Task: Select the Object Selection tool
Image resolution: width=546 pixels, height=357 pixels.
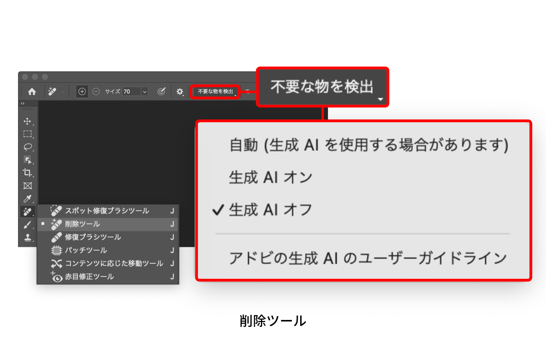Action: 27,160
